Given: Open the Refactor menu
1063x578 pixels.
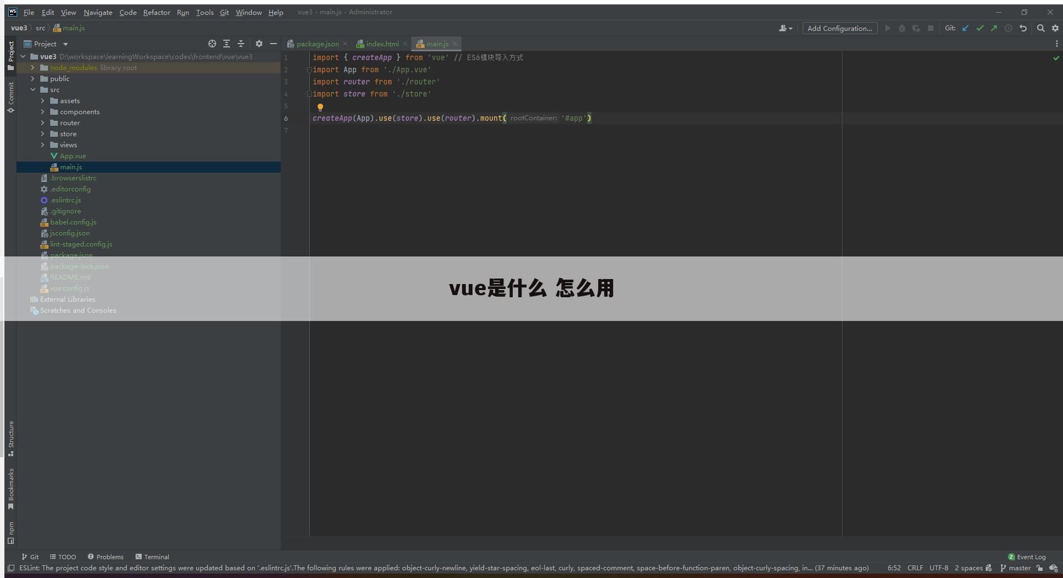Looking at the screenshot, I should [157, 12].
